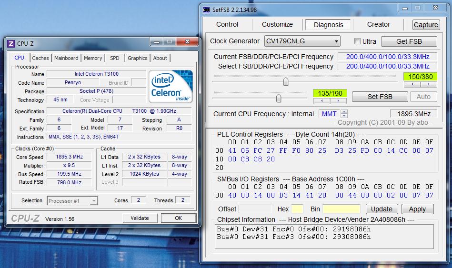Click the Set FSB button

pos(380,97)
